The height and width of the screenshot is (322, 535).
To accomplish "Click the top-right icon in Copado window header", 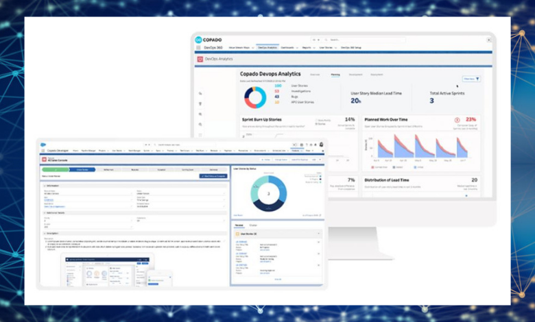I will (488, 40).
